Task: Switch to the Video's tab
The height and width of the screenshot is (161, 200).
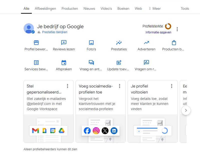Action: 106,8
